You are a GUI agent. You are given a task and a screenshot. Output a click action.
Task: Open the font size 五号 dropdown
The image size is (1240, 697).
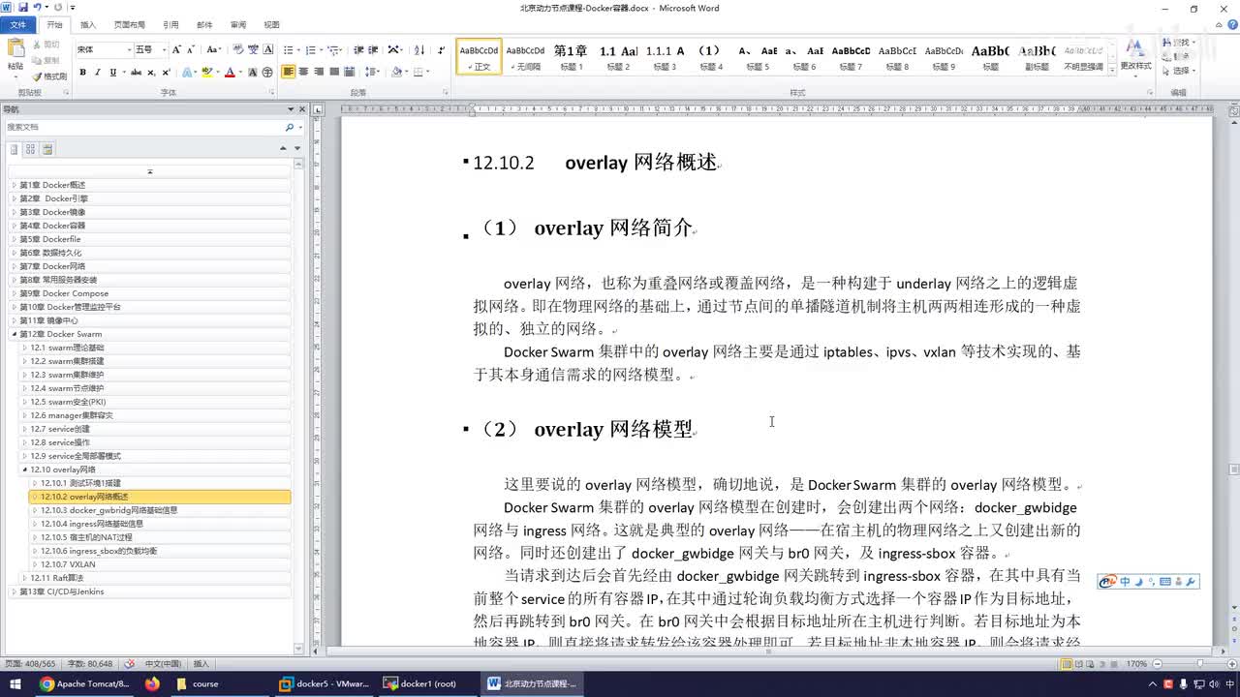[164, 49]
